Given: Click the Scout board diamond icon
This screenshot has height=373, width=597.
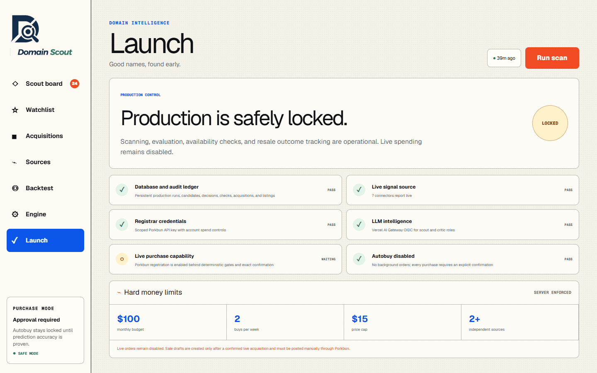Looking at the screenshot, I should point(15,84).
